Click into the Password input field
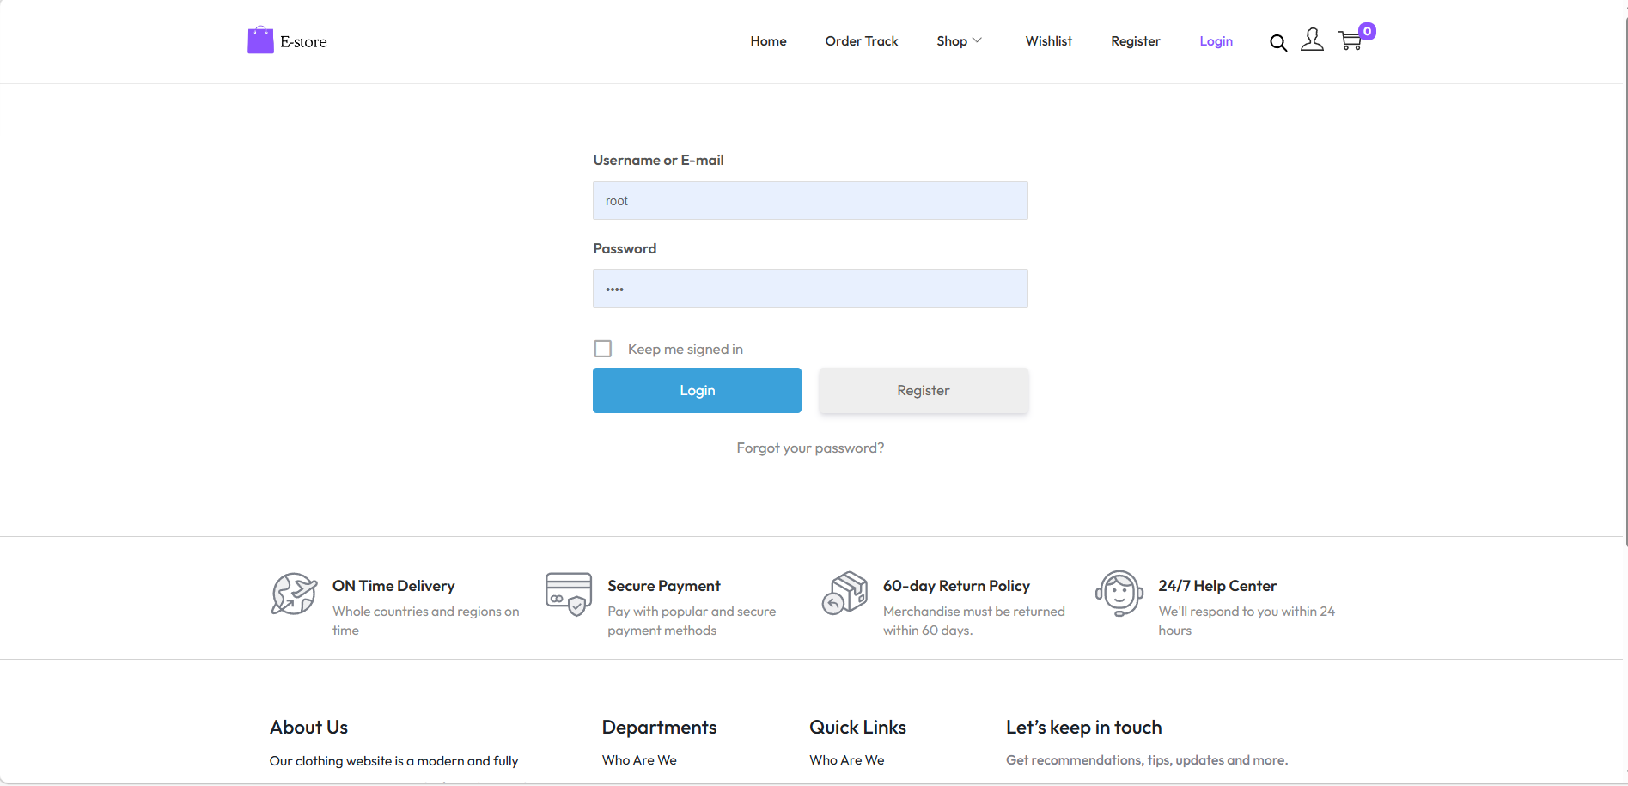The height and width of the screenshot is (786, 1628). click(x=810, y=289)
